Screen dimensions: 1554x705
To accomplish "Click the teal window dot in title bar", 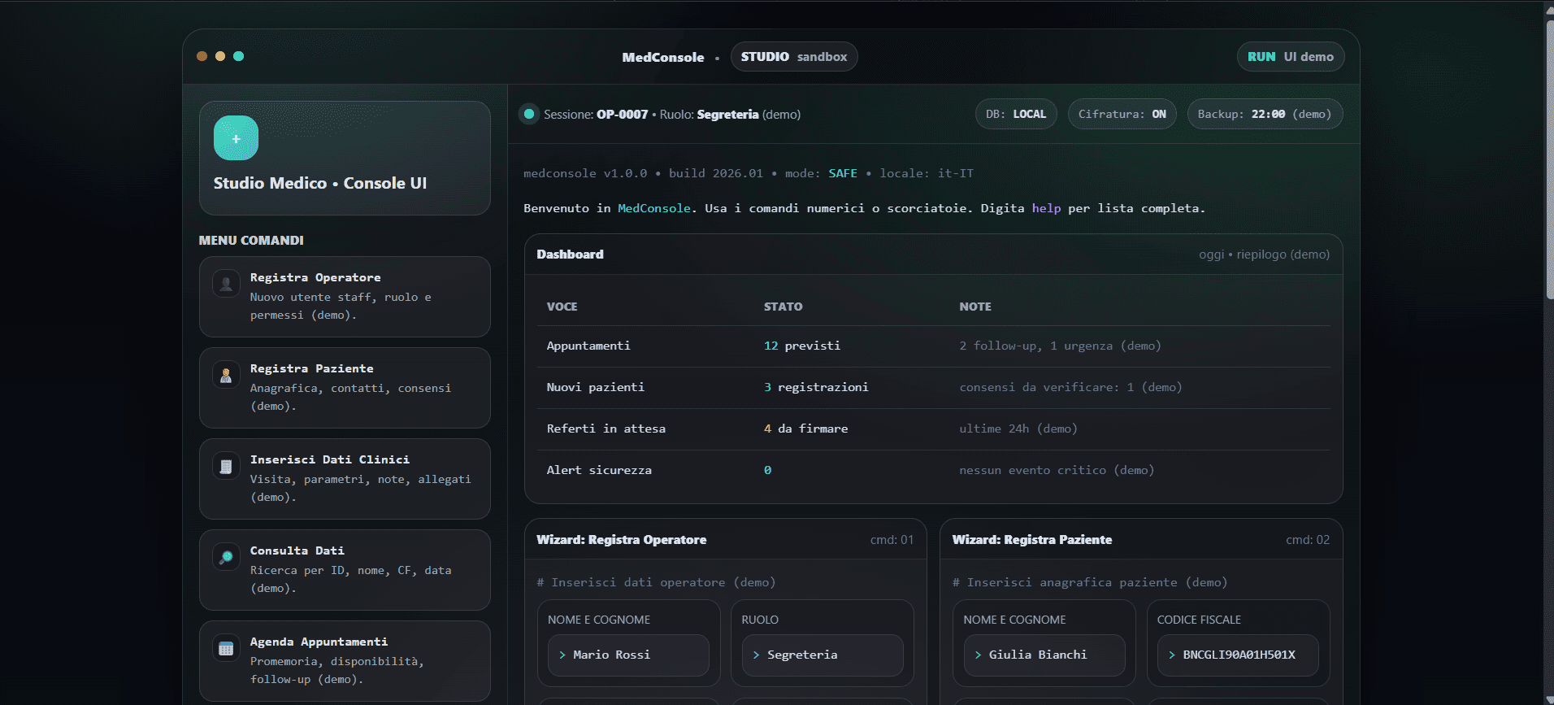I will tap(239, 56).
